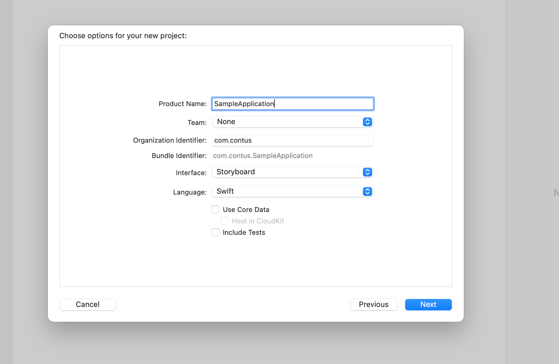Click the dialog heading text
This screenshot has height=364, width=559.
point(123,36)
